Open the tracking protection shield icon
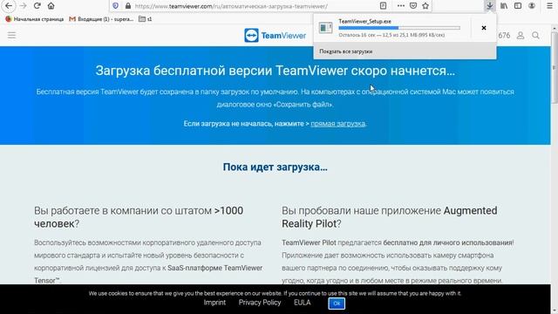 pyautogui.click(x=115, y=6)
